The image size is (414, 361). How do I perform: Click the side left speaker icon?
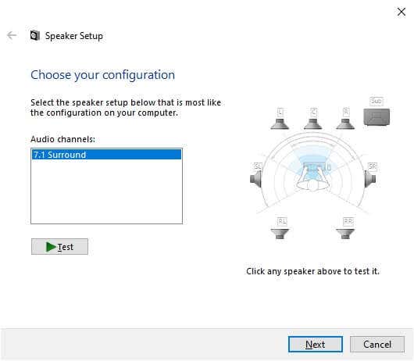pyautogui.click(x=256, y=179)
